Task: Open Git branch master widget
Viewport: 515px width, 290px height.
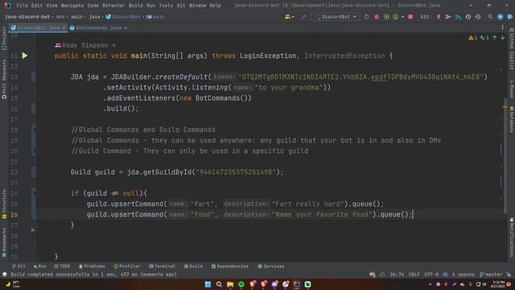Action: tap(491, 274)
